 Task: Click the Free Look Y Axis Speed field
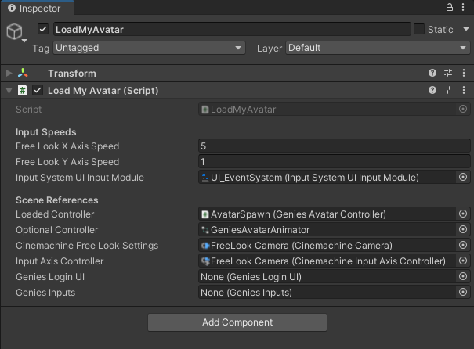pos(335,162)
